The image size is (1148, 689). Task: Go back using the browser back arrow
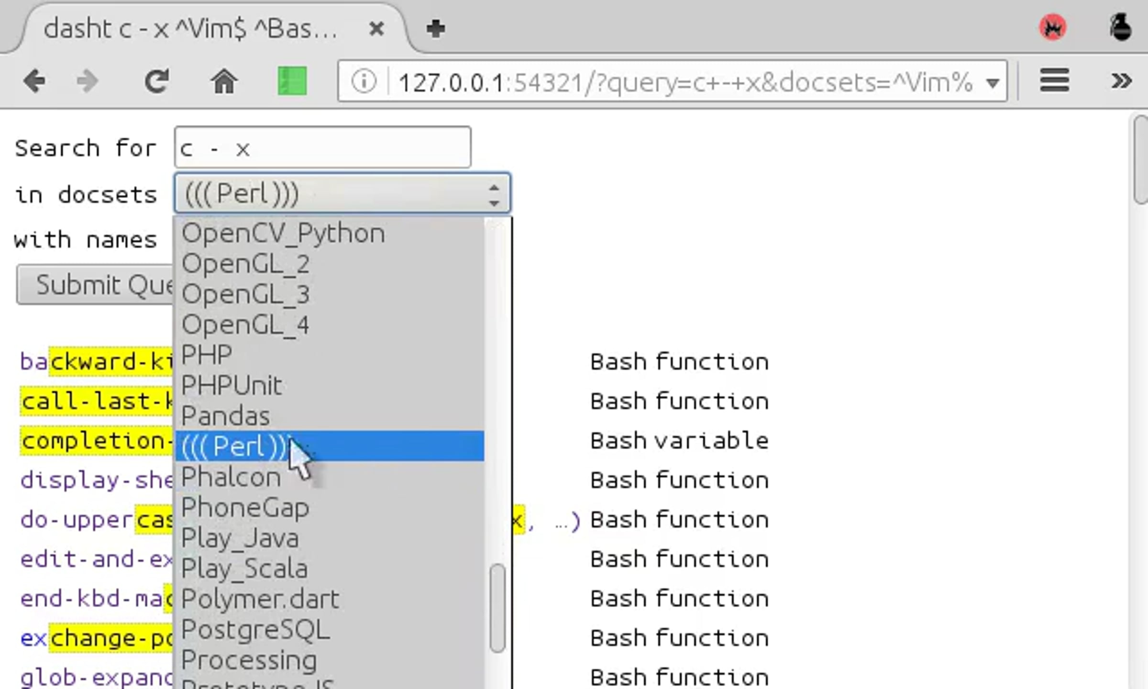click(34, 81)
